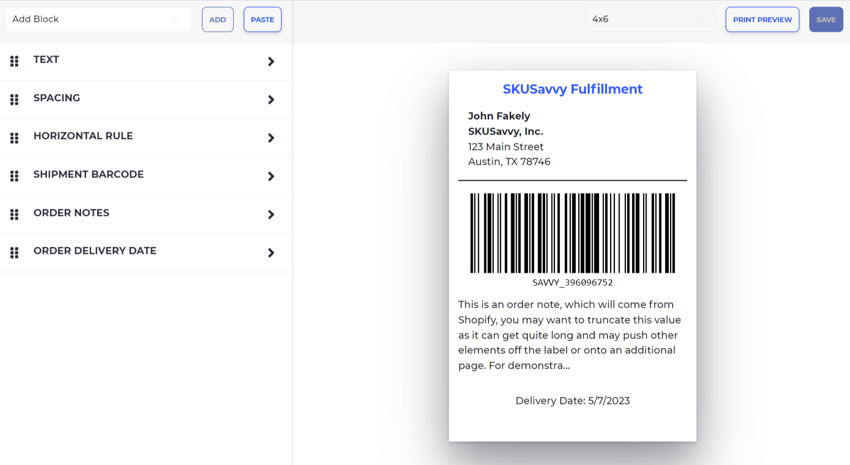
Task: Grab the drag handle for HORIZONTAL RULE block
Action: click(14, 138)
